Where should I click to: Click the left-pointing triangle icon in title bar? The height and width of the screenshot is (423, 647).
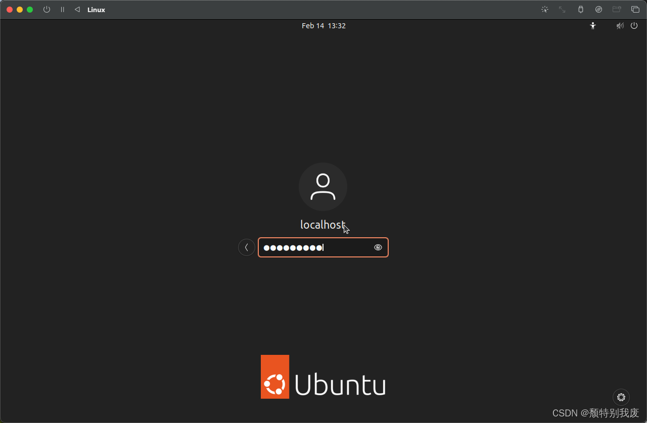coord(77,10)
